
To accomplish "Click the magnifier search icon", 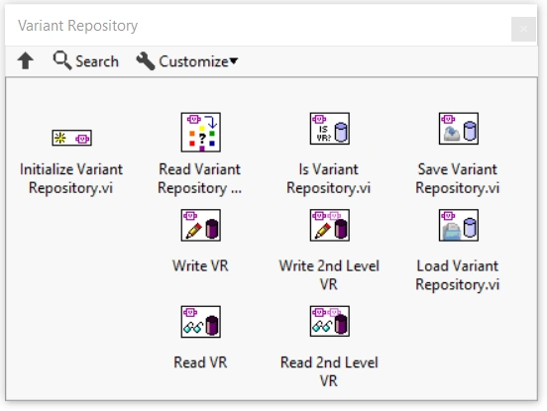I will click(62, 60).
